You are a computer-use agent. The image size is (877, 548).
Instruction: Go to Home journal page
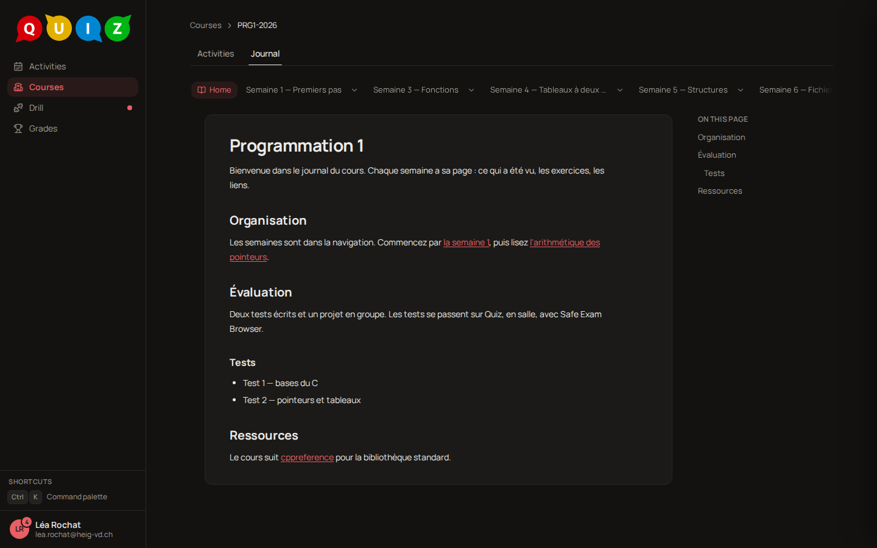tap(214, 90)
